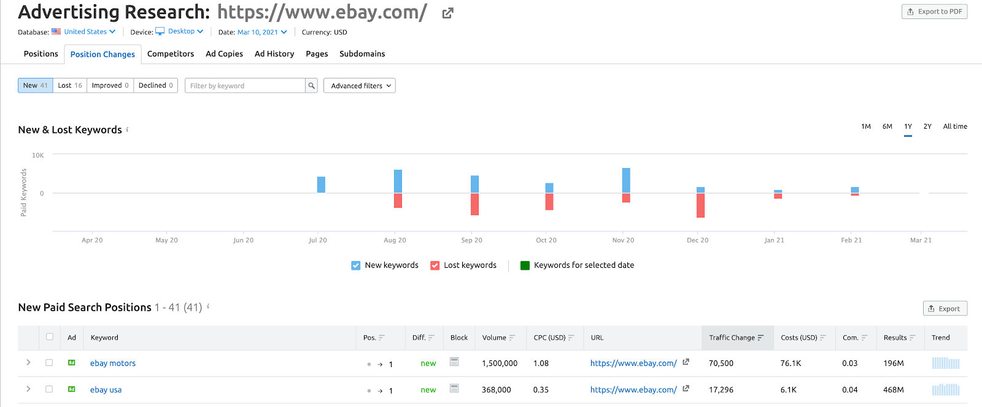Image resolution: width=982 pixels, height=407 pixels.
Task: Select all rows with header checkbox
Action: coord(50,337)
